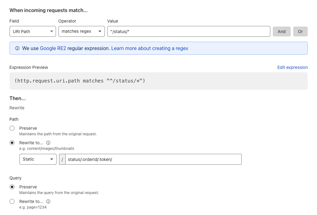317x215 pixels.
Task: Click the Value field containing the status regex
Action: (x=188, y=31)
